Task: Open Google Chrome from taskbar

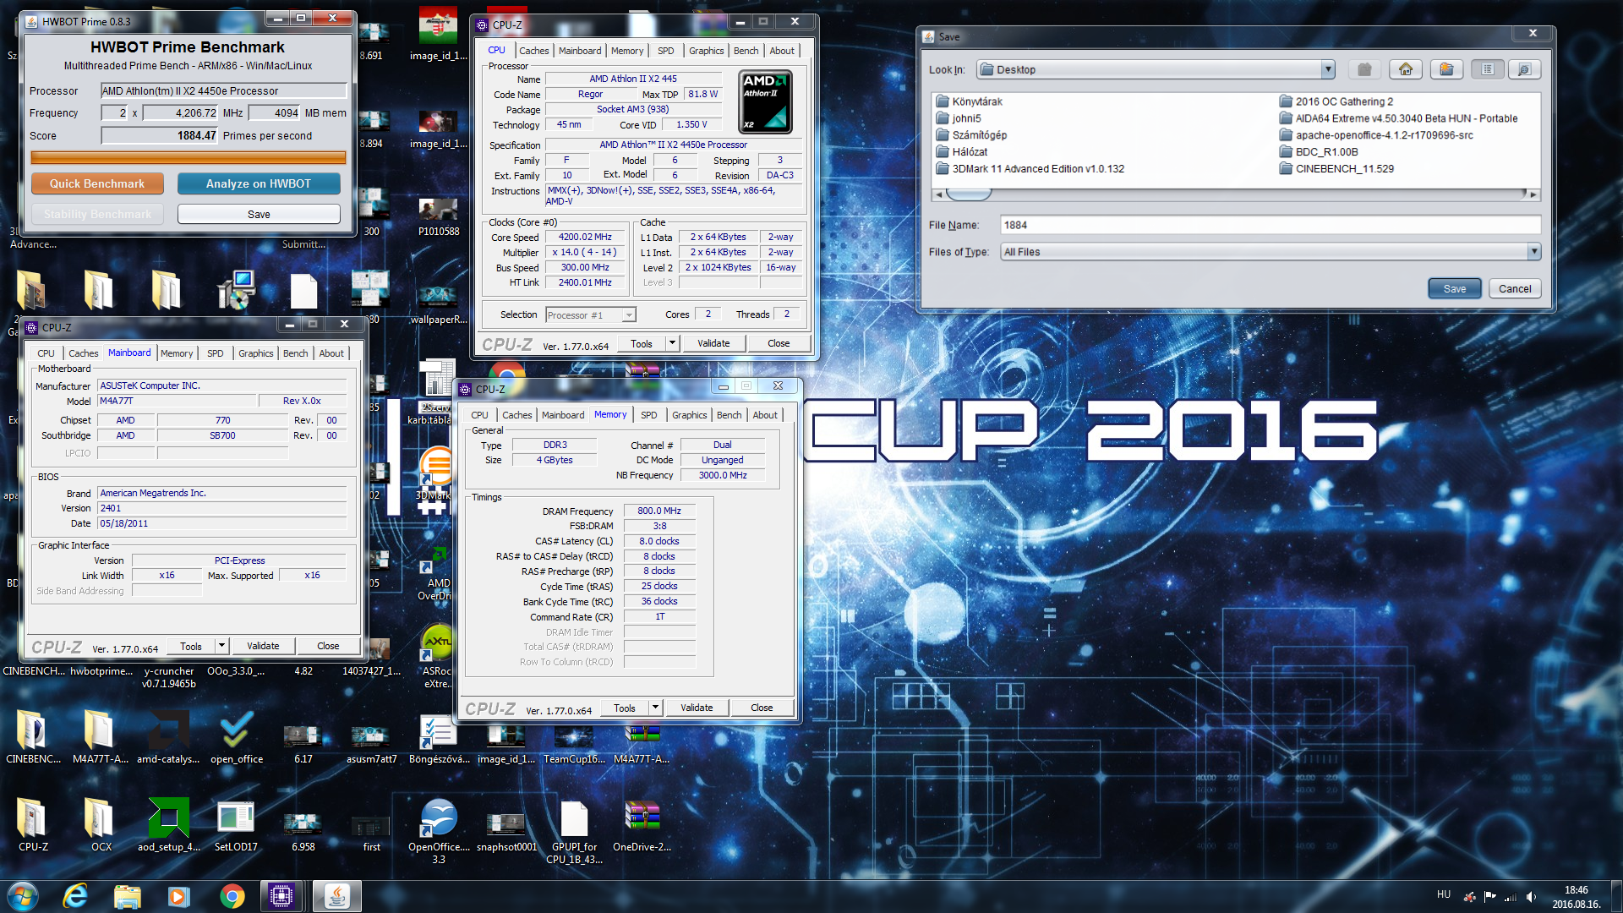Action: pyautogui.click(x=232, y=896)
